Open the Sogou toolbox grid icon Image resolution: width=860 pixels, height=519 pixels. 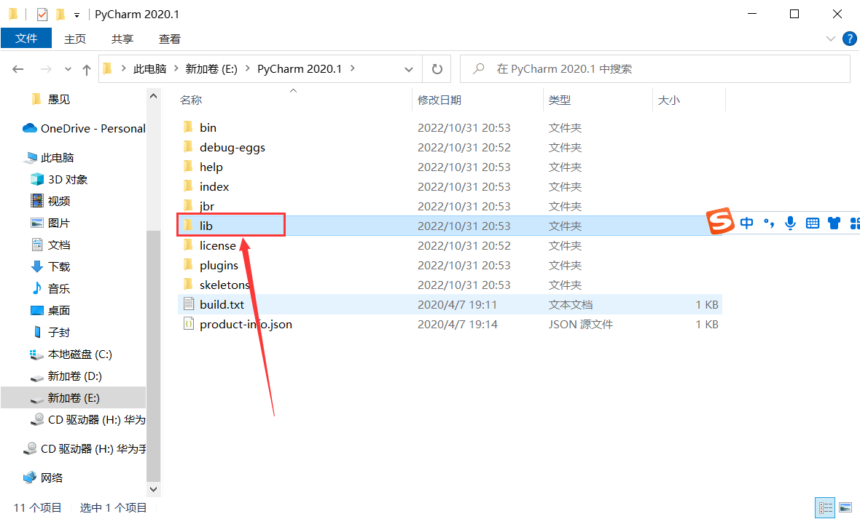(854, 223)
